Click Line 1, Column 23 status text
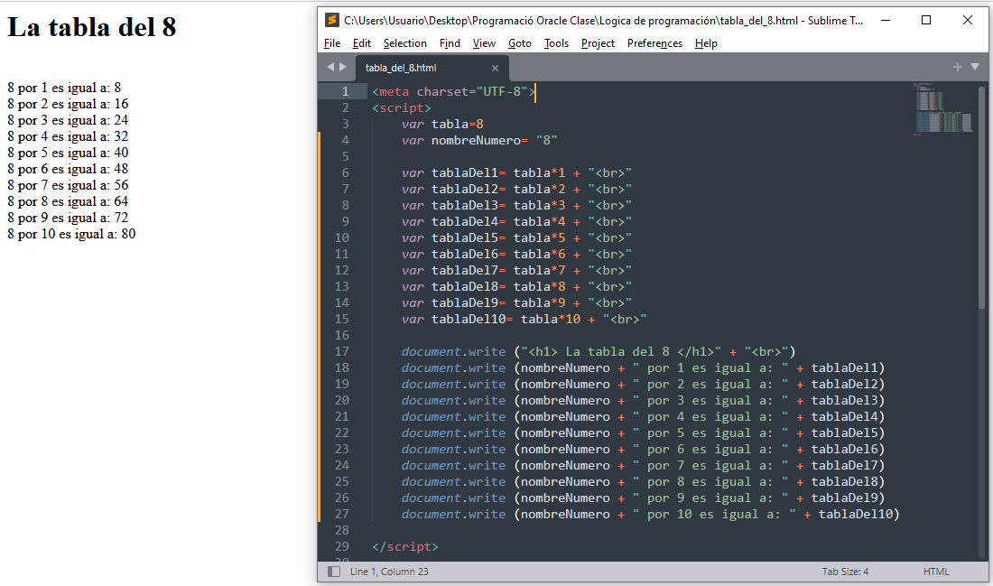The image size is (993, 586). coord(389,572)
